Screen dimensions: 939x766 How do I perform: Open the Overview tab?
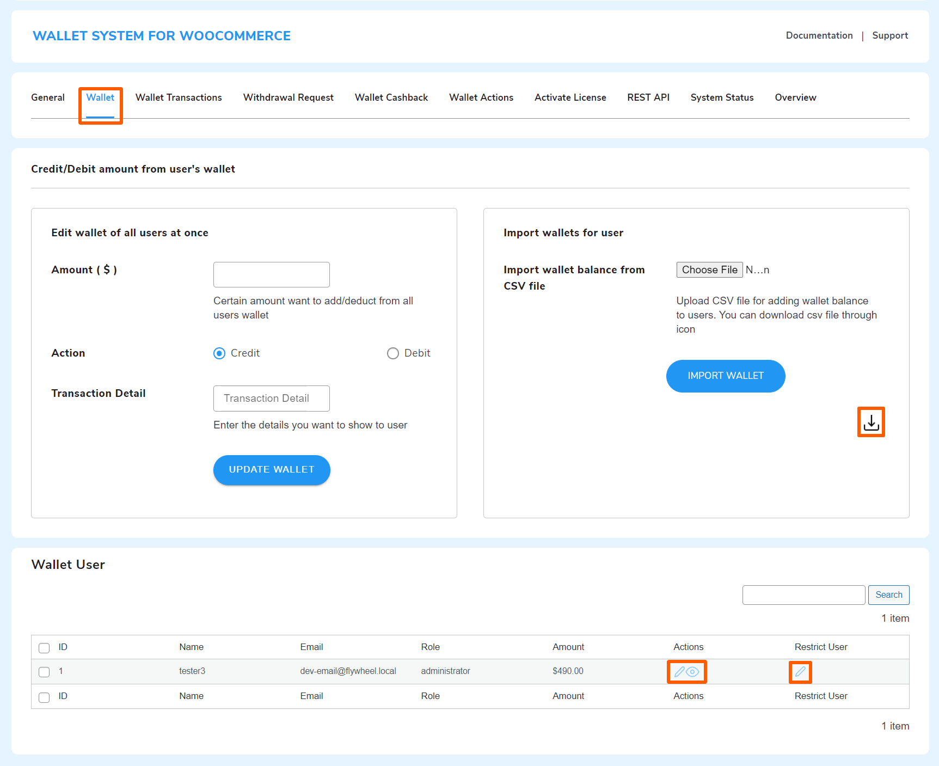pos(796,97)
